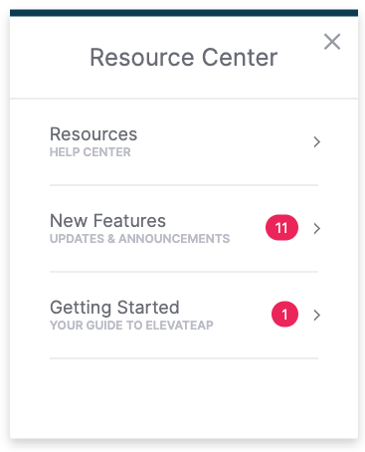
Task: Click the dark blue top bar
Action: coord(184,13)
